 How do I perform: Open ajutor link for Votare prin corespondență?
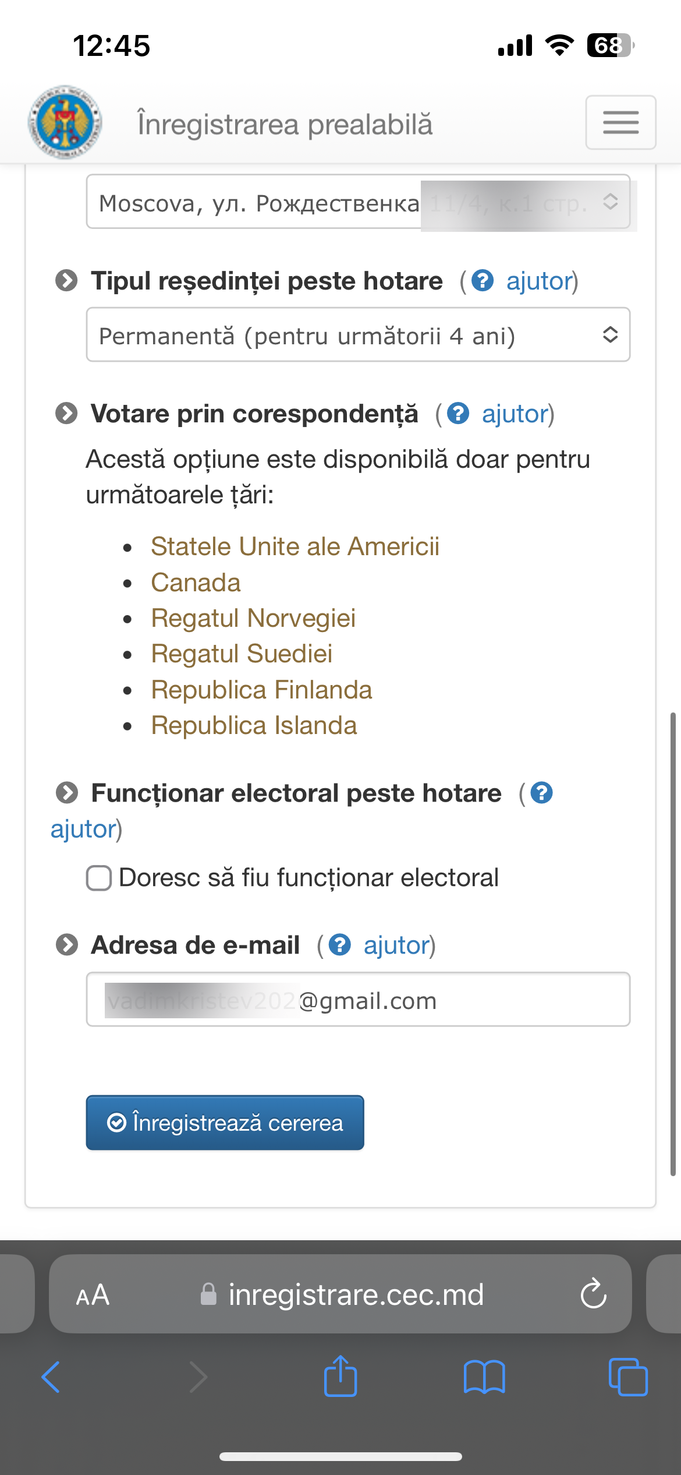[x=515, y=414]
